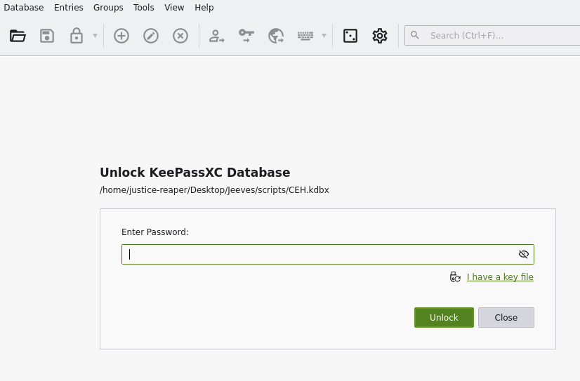This screenshot has height=381, width=580.
Task: Open password generator dice icon
Action: 350,36
